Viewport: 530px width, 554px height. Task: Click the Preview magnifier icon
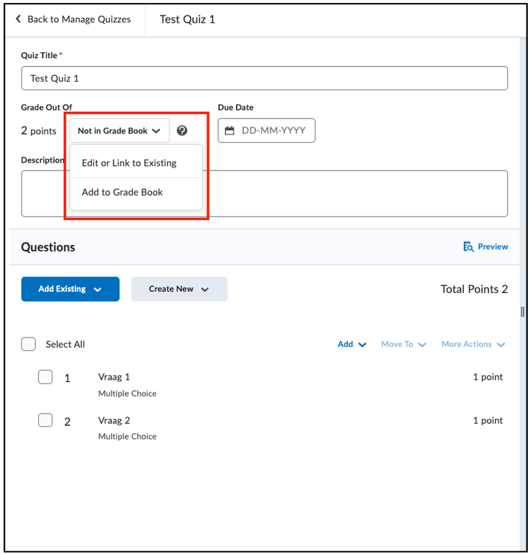468,247
